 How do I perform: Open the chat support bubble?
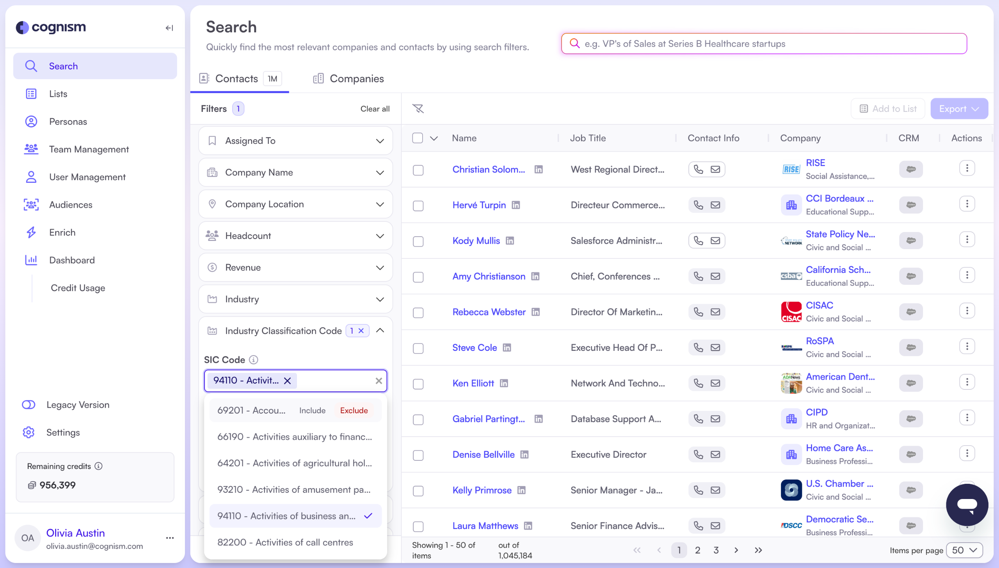[x=967, y=504]
